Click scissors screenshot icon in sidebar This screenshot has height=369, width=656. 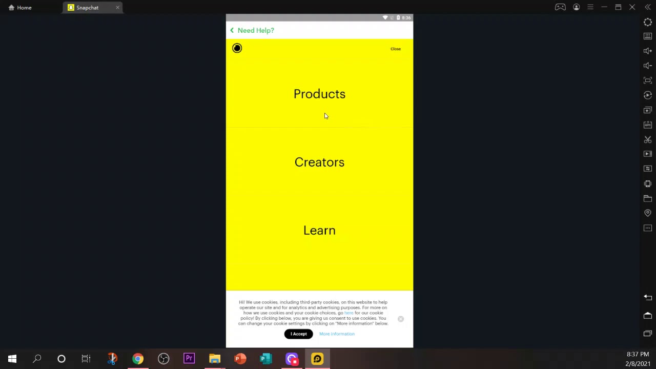click(648, 139)
